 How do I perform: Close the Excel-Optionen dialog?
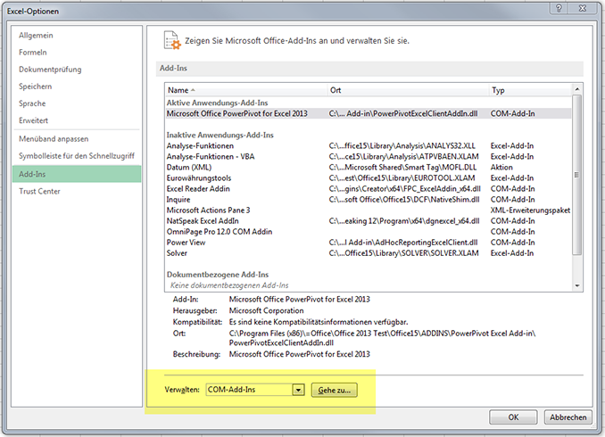(x=583, y=8)
